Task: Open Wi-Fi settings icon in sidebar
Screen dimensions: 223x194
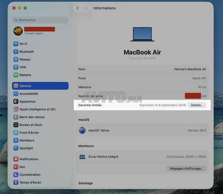Action: (x=16, y=44)
